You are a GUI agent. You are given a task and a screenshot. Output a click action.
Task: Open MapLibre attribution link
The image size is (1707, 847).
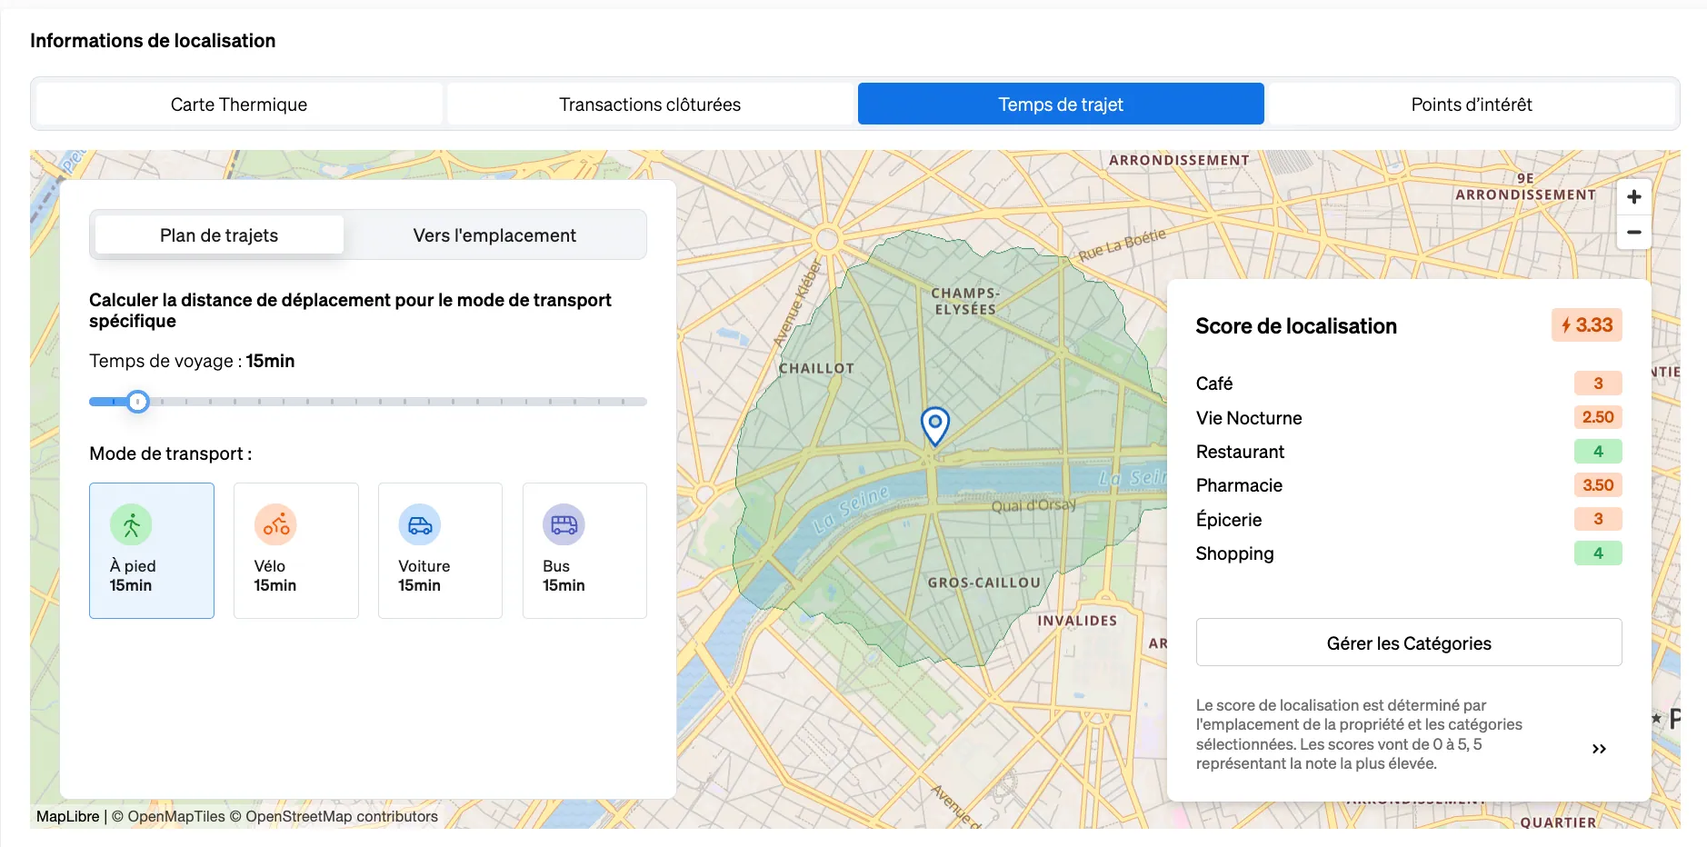pos(68,816)
